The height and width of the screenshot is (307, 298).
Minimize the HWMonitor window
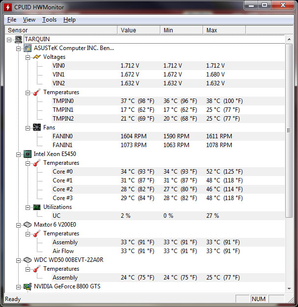coord(251,5)
